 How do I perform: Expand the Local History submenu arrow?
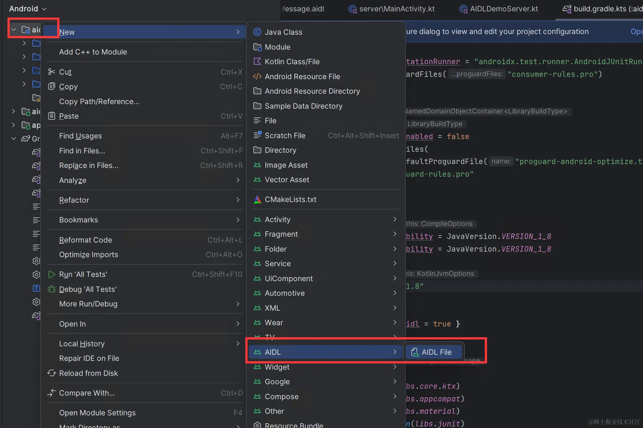coord(238,343)
